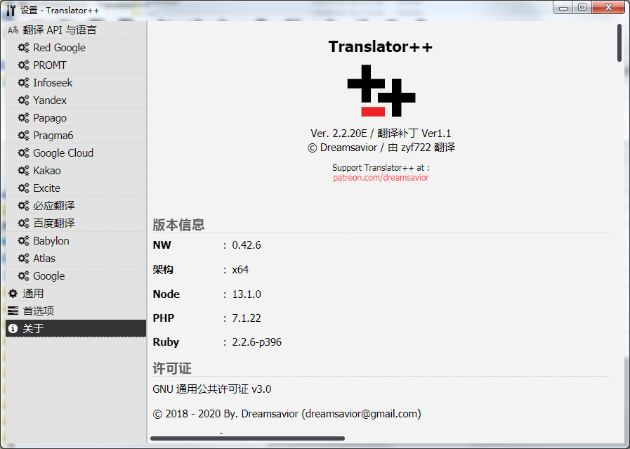630x449 pixels.
Task: Select PROMT in the sidebar
Action: click(76, 65)
